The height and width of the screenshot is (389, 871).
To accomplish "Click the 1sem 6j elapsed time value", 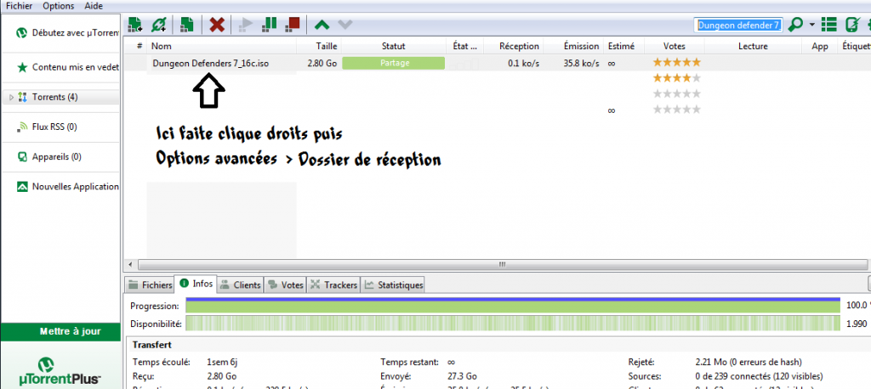I will (x=222, y=363).
